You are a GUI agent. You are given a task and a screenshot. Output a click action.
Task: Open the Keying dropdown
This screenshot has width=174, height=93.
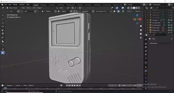point(19,85)
